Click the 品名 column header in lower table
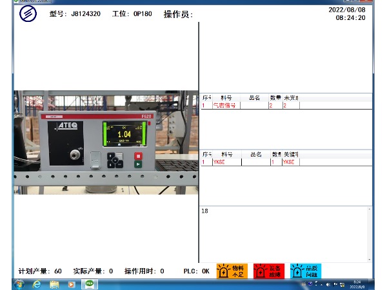The height and width of the screenshot is (290, 387). pos(255,155)
